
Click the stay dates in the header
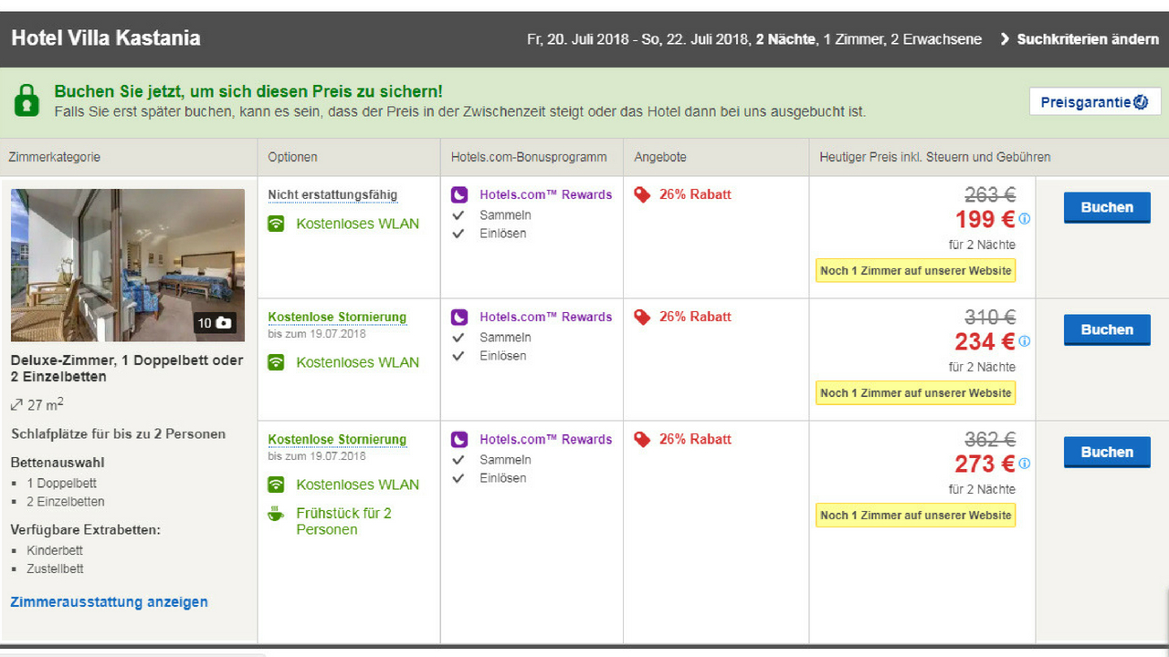pyautogui.click(x=638, y=39)
